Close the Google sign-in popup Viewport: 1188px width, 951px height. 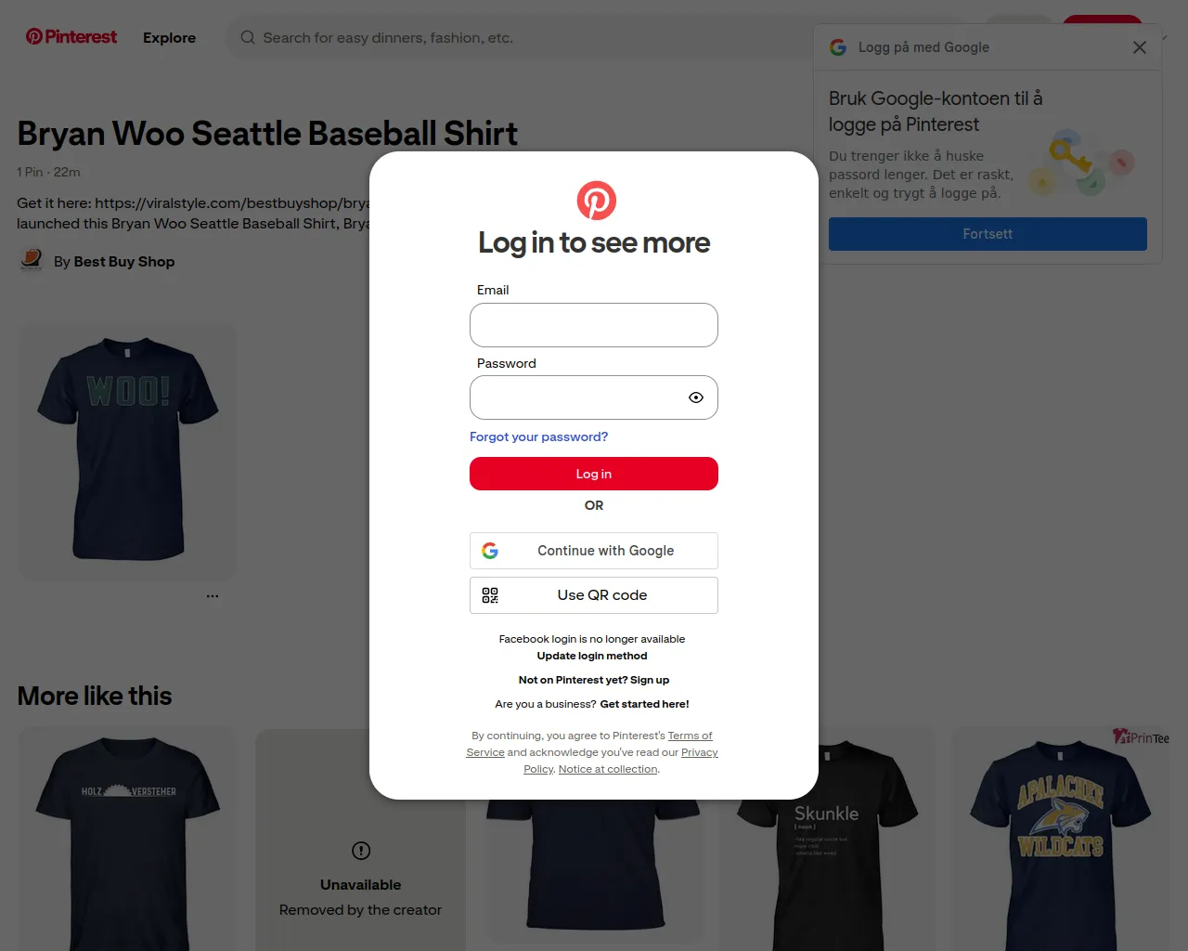click(1140, 47)
